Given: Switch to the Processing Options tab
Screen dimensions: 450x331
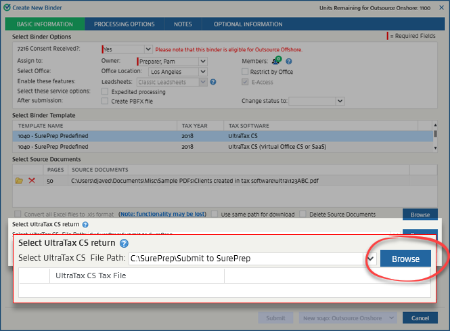Looking at the screenshot, I should [124, 24].
